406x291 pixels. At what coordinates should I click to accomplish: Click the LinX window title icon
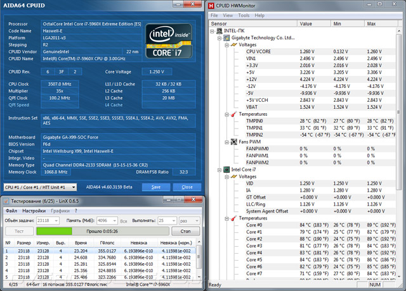(x=6, y=201)
